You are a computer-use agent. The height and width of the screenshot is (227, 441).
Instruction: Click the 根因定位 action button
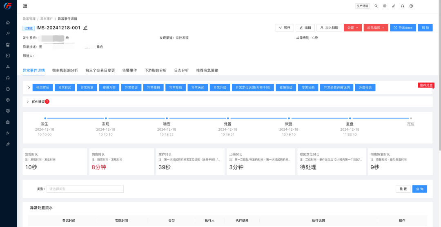(42, 87)
